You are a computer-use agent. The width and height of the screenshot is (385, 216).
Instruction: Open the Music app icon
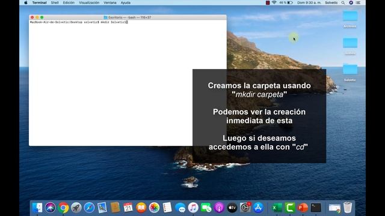[193, 208]
